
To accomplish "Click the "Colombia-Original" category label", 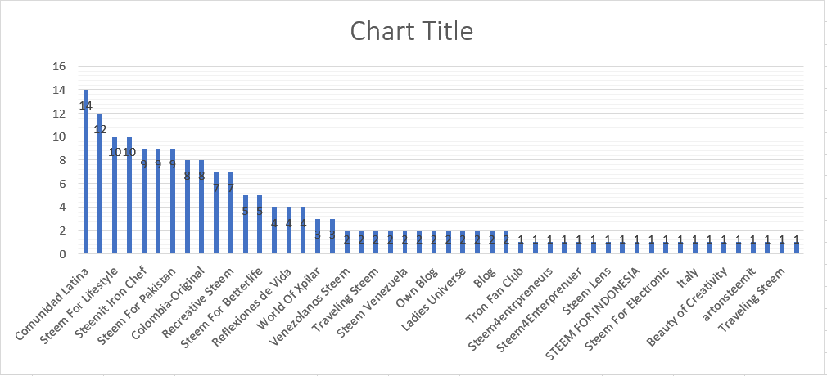I will (x=168, y=303).
